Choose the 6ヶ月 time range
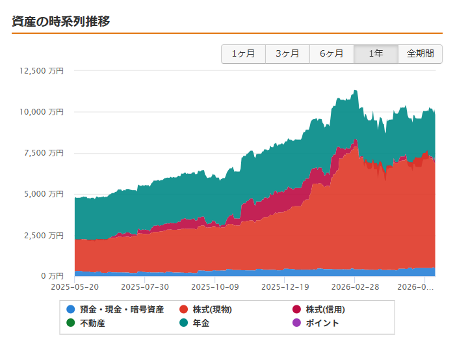 331,54
